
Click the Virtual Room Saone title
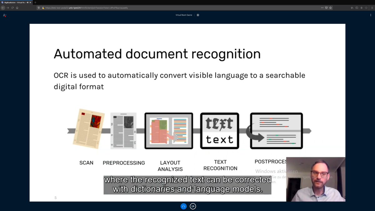[x=184, y=15]
